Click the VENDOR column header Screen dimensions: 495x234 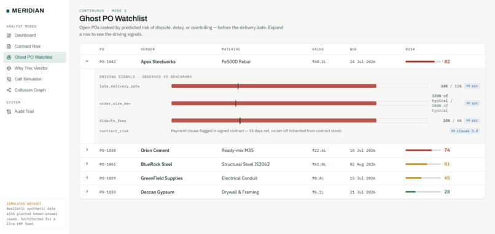(x=148, y=50)
